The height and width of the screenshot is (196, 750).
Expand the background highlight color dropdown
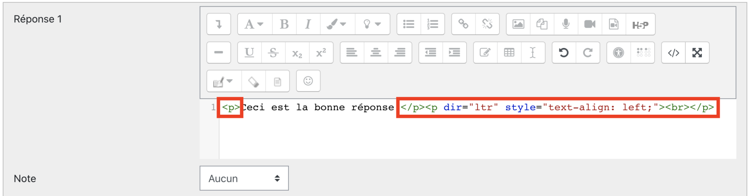pos(372,24)
